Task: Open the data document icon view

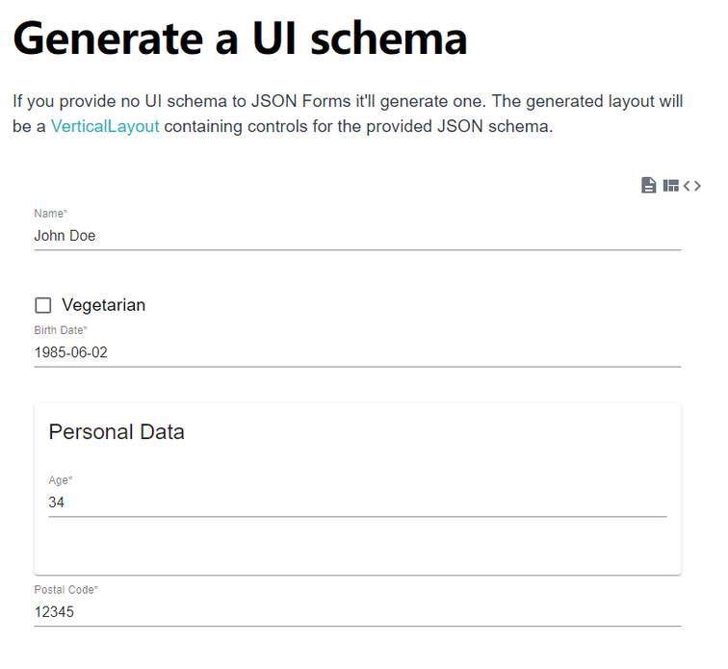Action: click(648, 186)
